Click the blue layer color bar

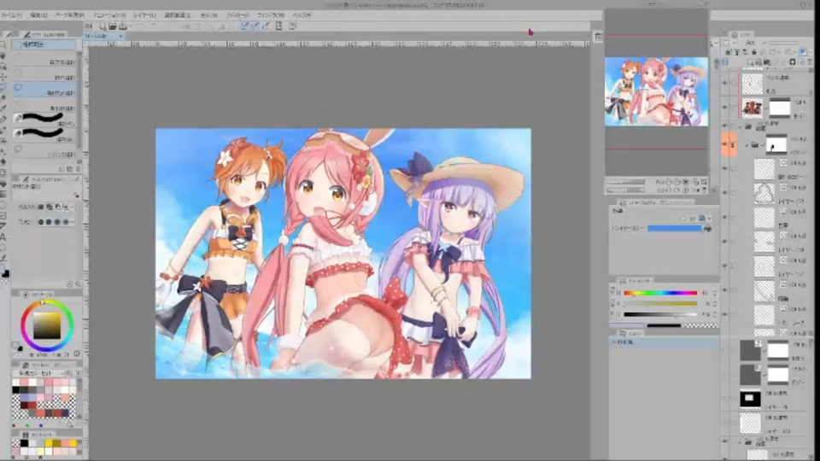(x=675, y=229)
